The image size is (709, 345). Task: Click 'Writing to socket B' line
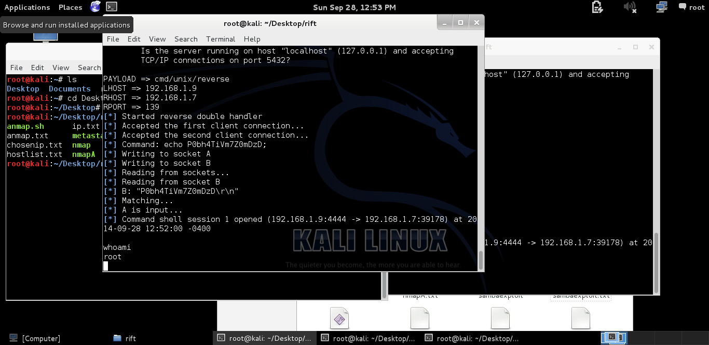(157, 163)
